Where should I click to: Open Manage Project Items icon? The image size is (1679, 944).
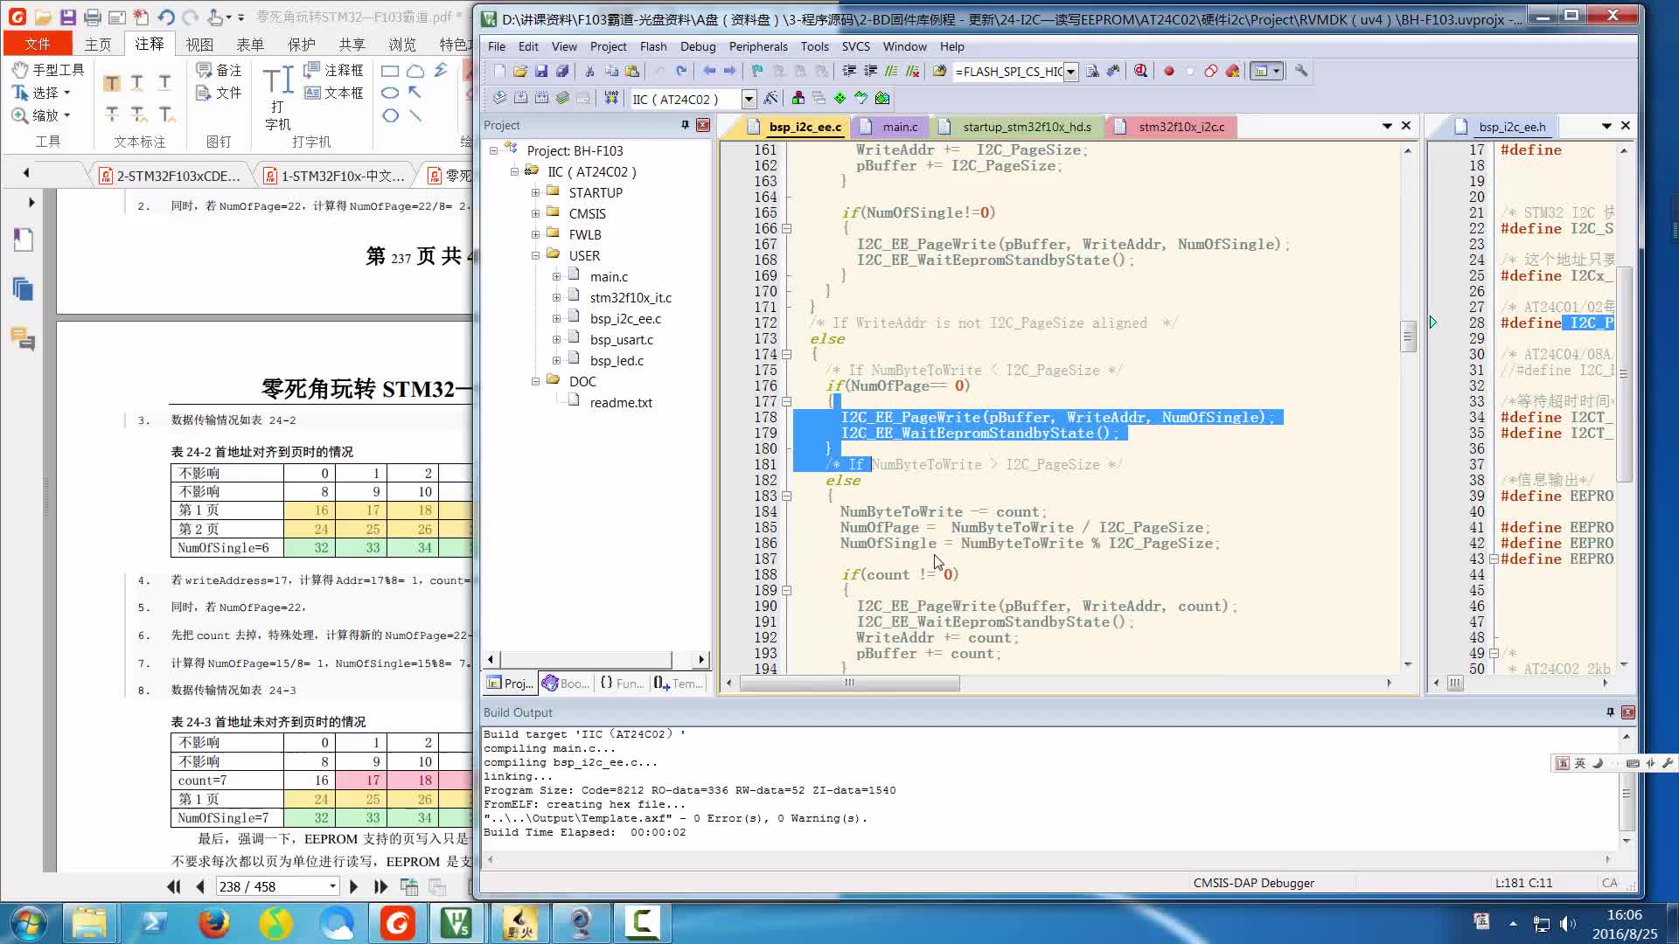(x=798, y=99)
